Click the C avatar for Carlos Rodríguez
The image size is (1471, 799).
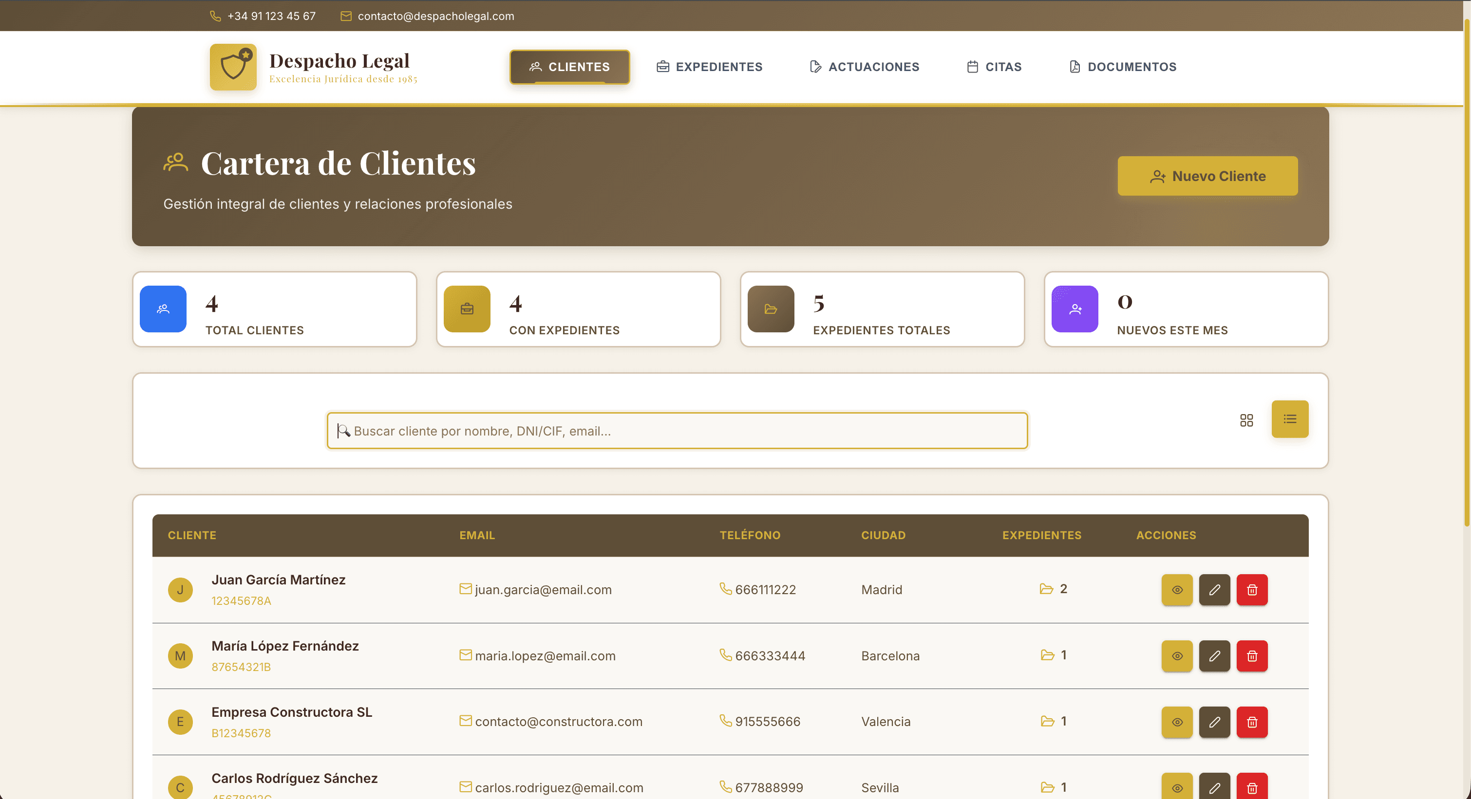(180, 788)
